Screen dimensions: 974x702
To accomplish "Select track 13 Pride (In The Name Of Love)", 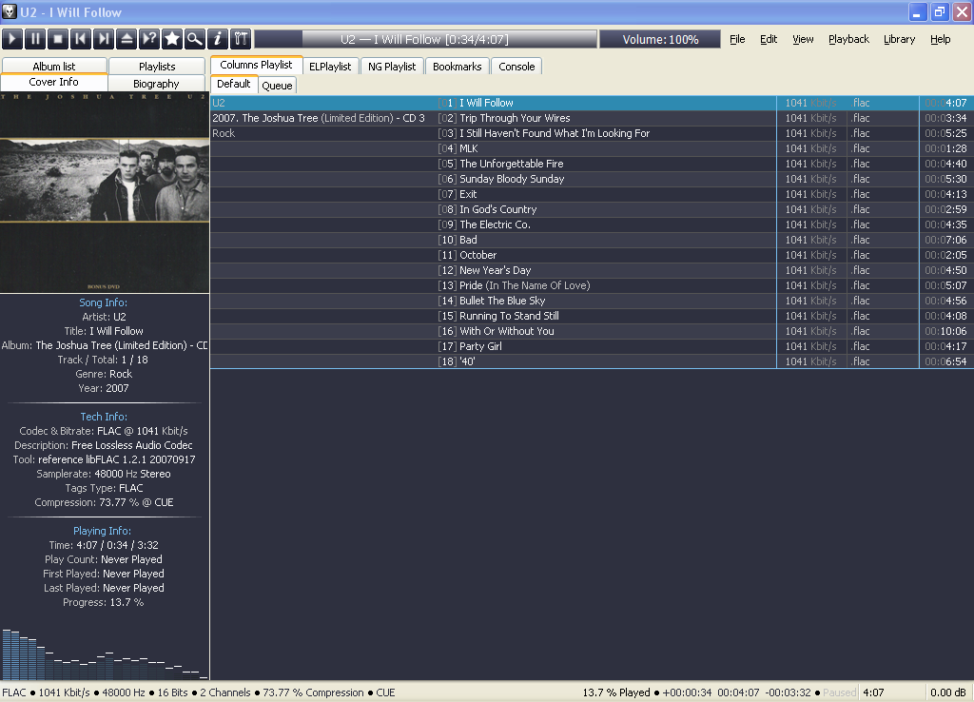I will pyautogui.click(x=592, y=285).
